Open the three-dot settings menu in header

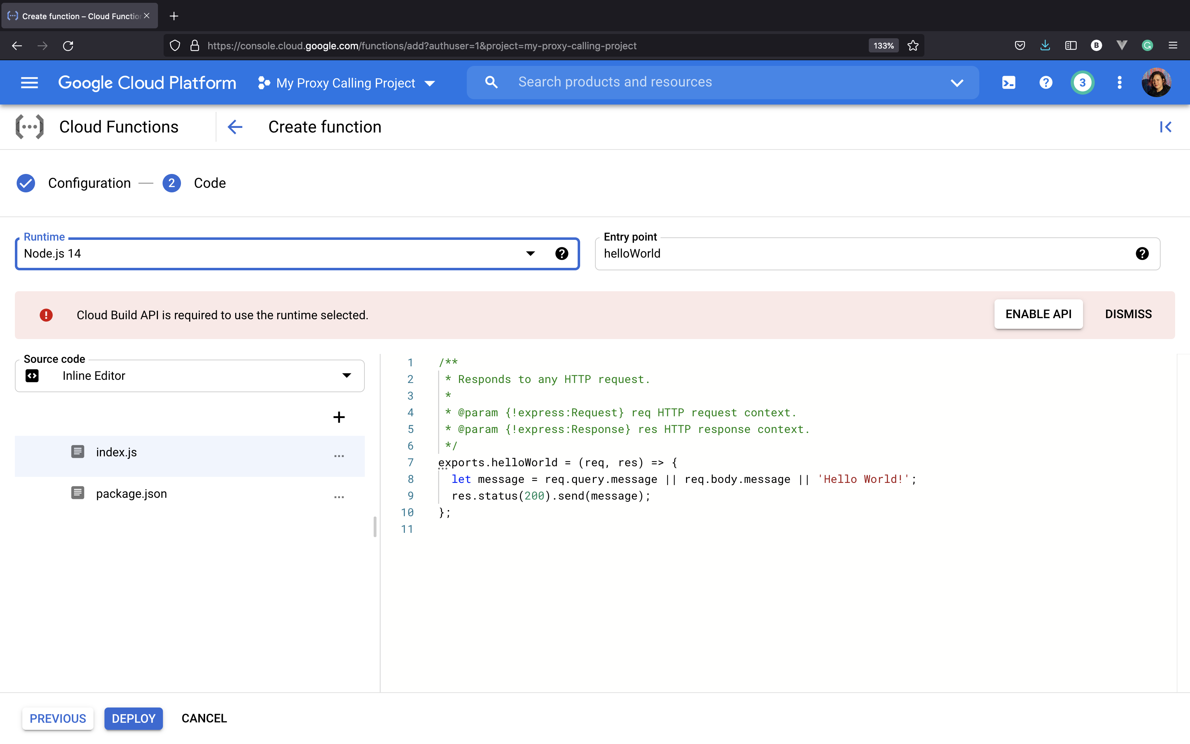click(x=1120, y=83)
